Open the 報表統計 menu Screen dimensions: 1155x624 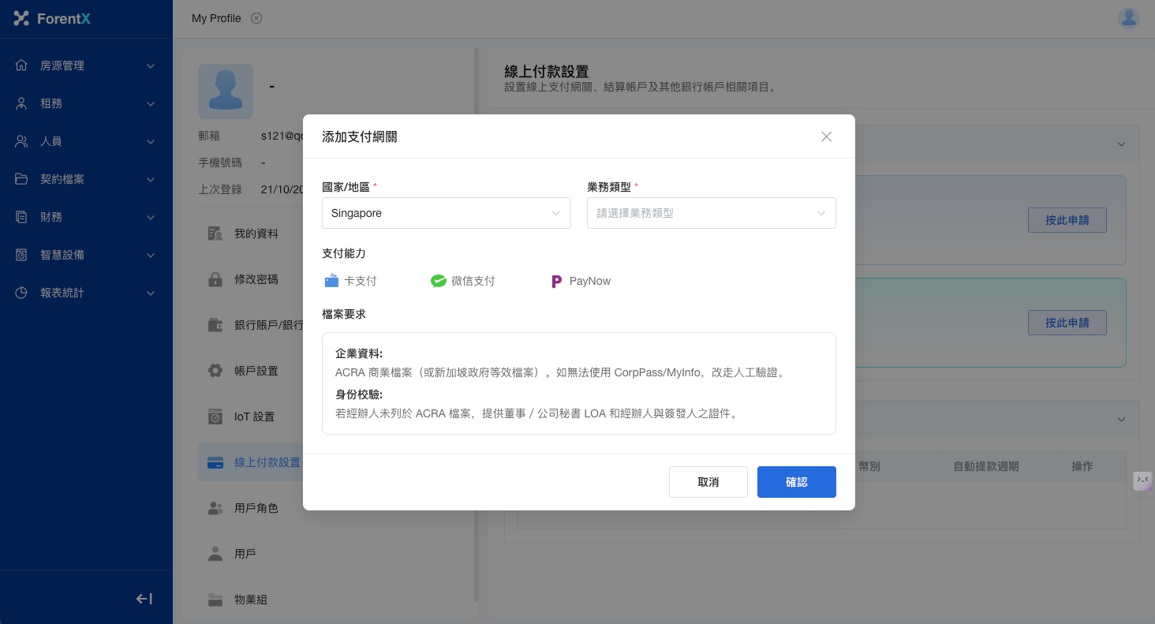pyautogui.click(x=86, y=293)
